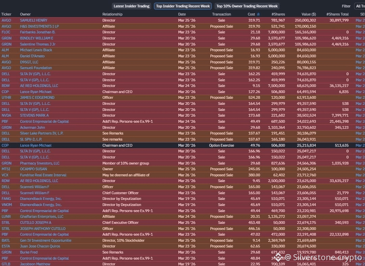This screenshot has height=266, width=365.
Task: Click the 30,897,799 shares total cell
Action: [339, 20]
